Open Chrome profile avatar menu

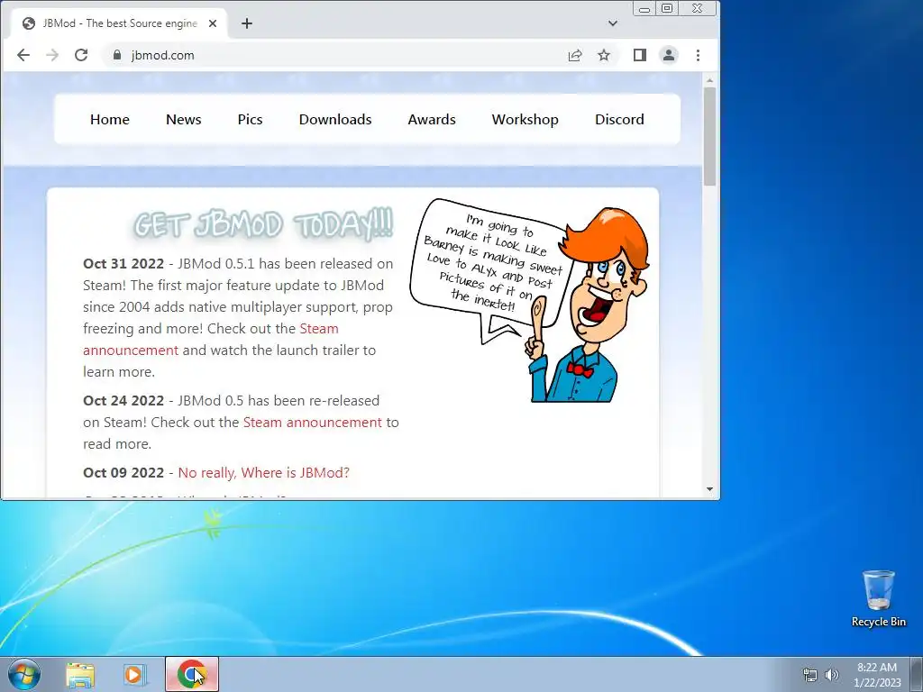coord(669,55)
